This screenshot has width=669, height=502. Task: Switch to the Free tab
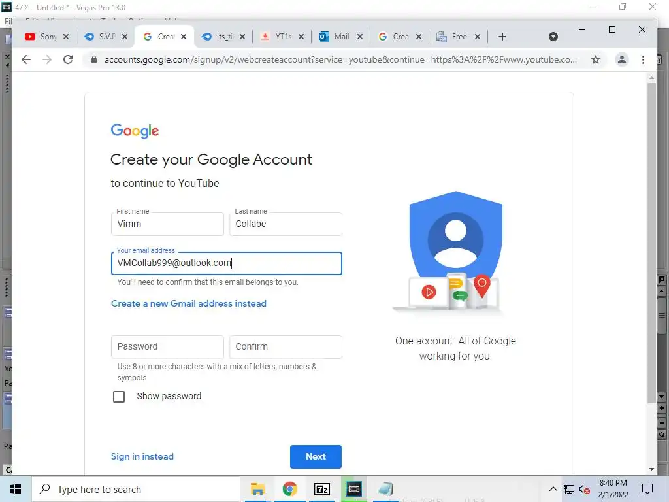(453, 37)
